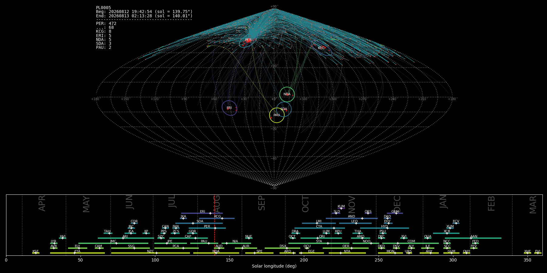Screen dimensions: 547x273
Task: Select the KCG radiant circle
Action: (x=322, y=48)
